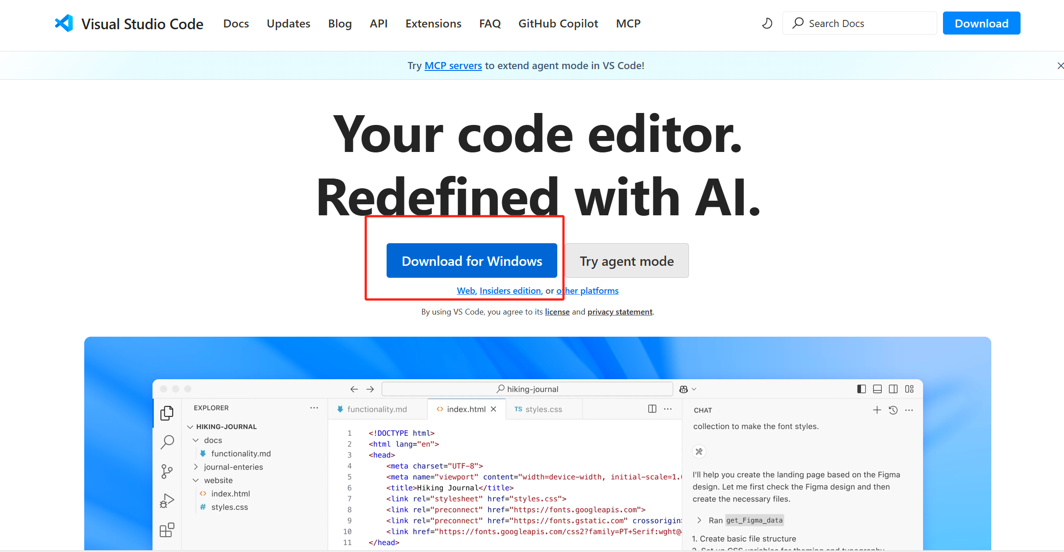Collapse the docs folder
Image resolution: width=1064 pixels, height=552 pixels.
196,440
